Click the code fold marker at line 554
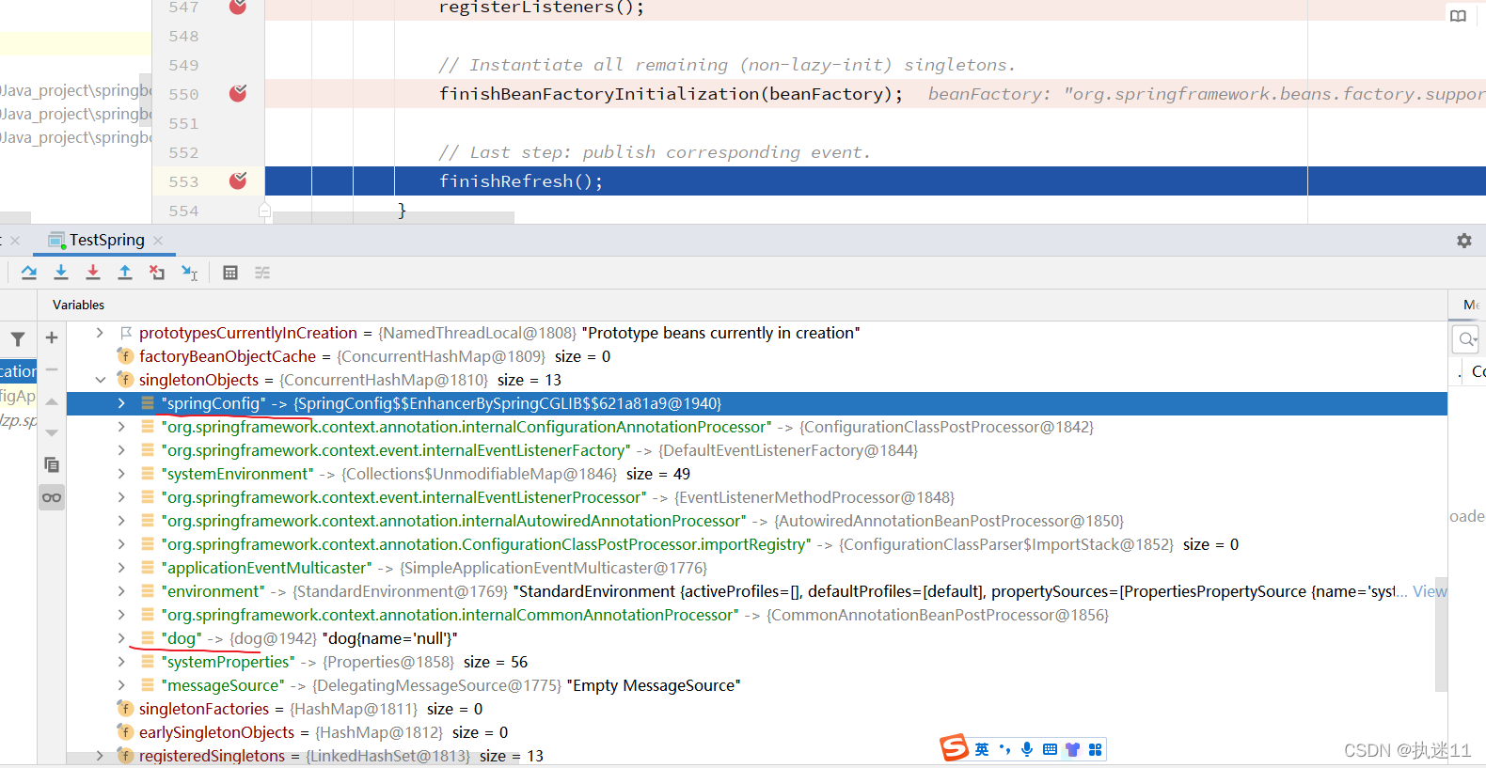The height and width of the screenshot is (768, 1486). point(265,211)
